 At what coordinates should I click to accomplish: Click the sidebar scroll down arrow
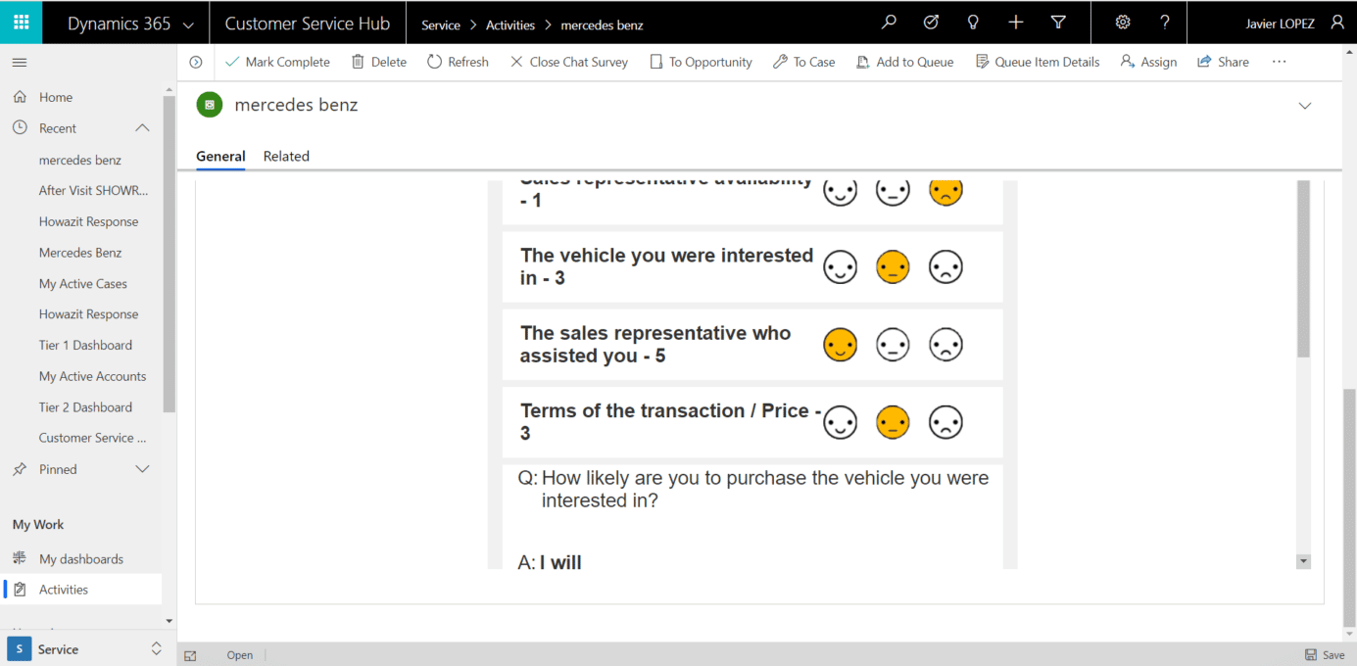point(170,621)
